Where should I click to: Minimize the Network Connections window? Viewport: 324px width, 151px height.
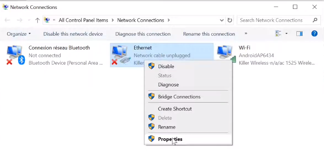pyautogui.click(x=276, y=7)
